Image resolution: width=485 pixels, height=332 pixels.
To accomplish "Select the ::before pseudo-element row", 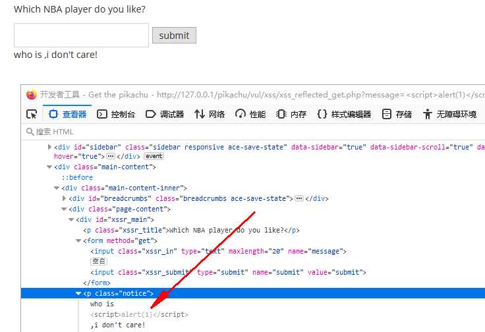I will (77, 177).
